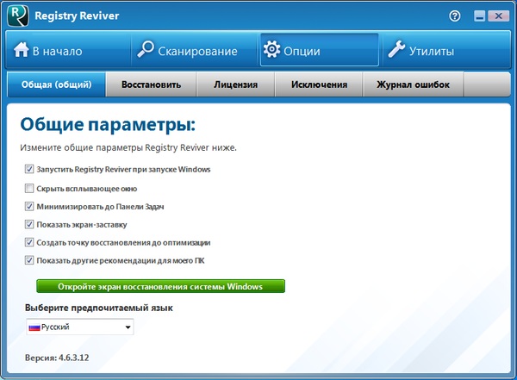Toggle Минимизировать до Панели Задач checkbox
517x380 pixels.
[29, 206]
